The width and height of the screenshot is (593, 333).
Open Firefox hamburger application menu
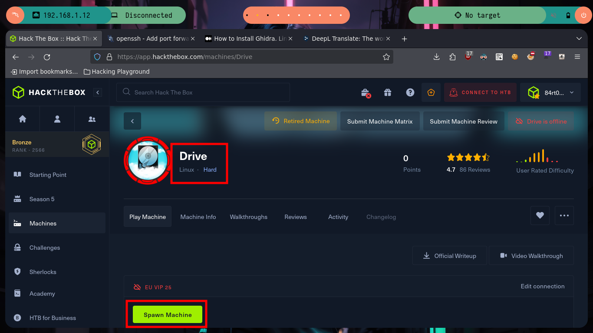tap(577, 57)
